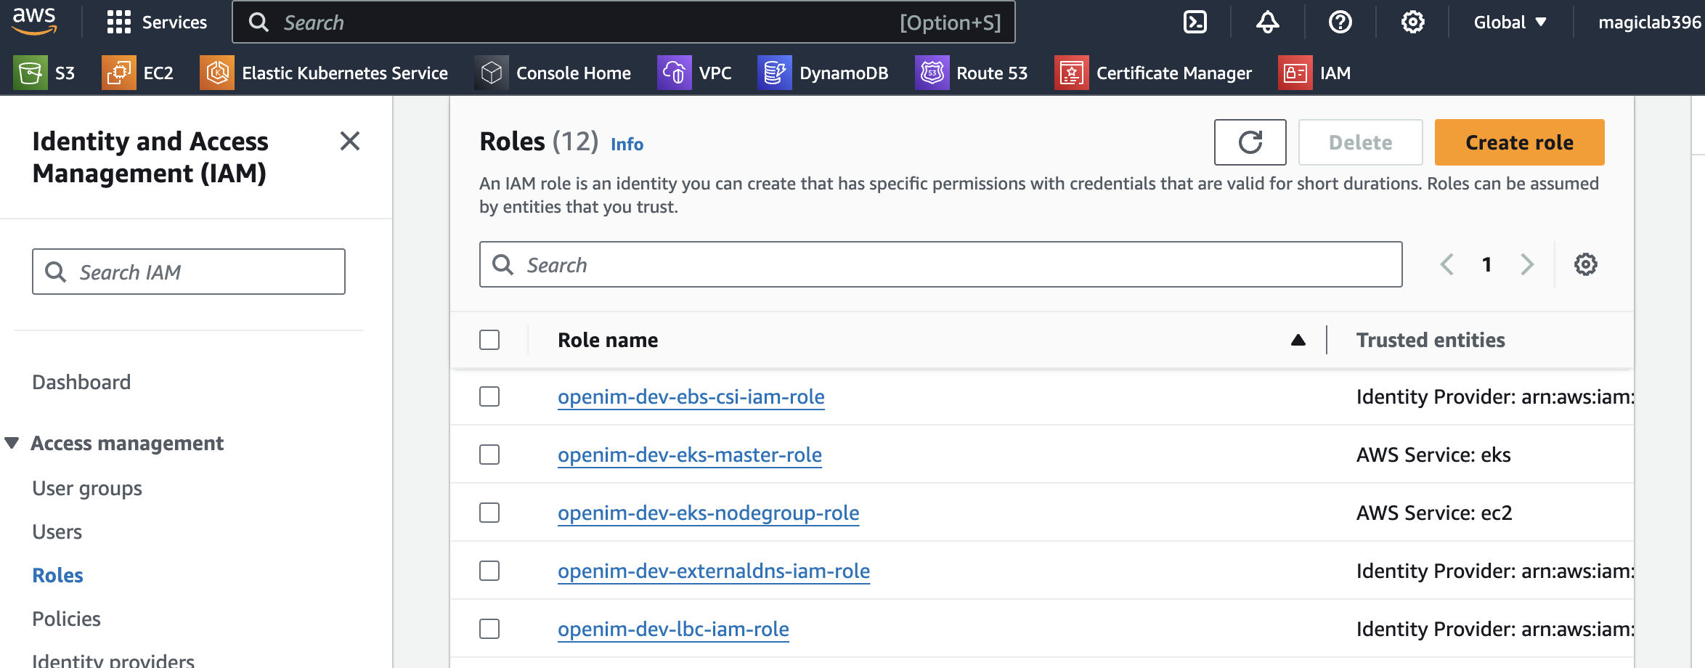Click the roles Search field
Viewport: 1705px width, 668px height.
[940, 264]
